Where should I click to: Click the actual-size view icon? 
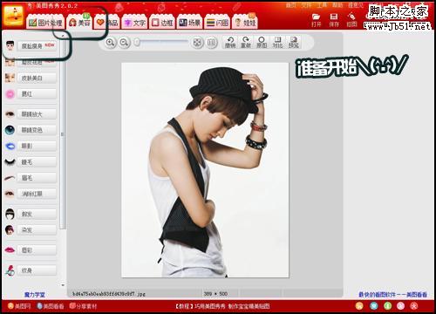pyautogui.click(x=212, y=43)
